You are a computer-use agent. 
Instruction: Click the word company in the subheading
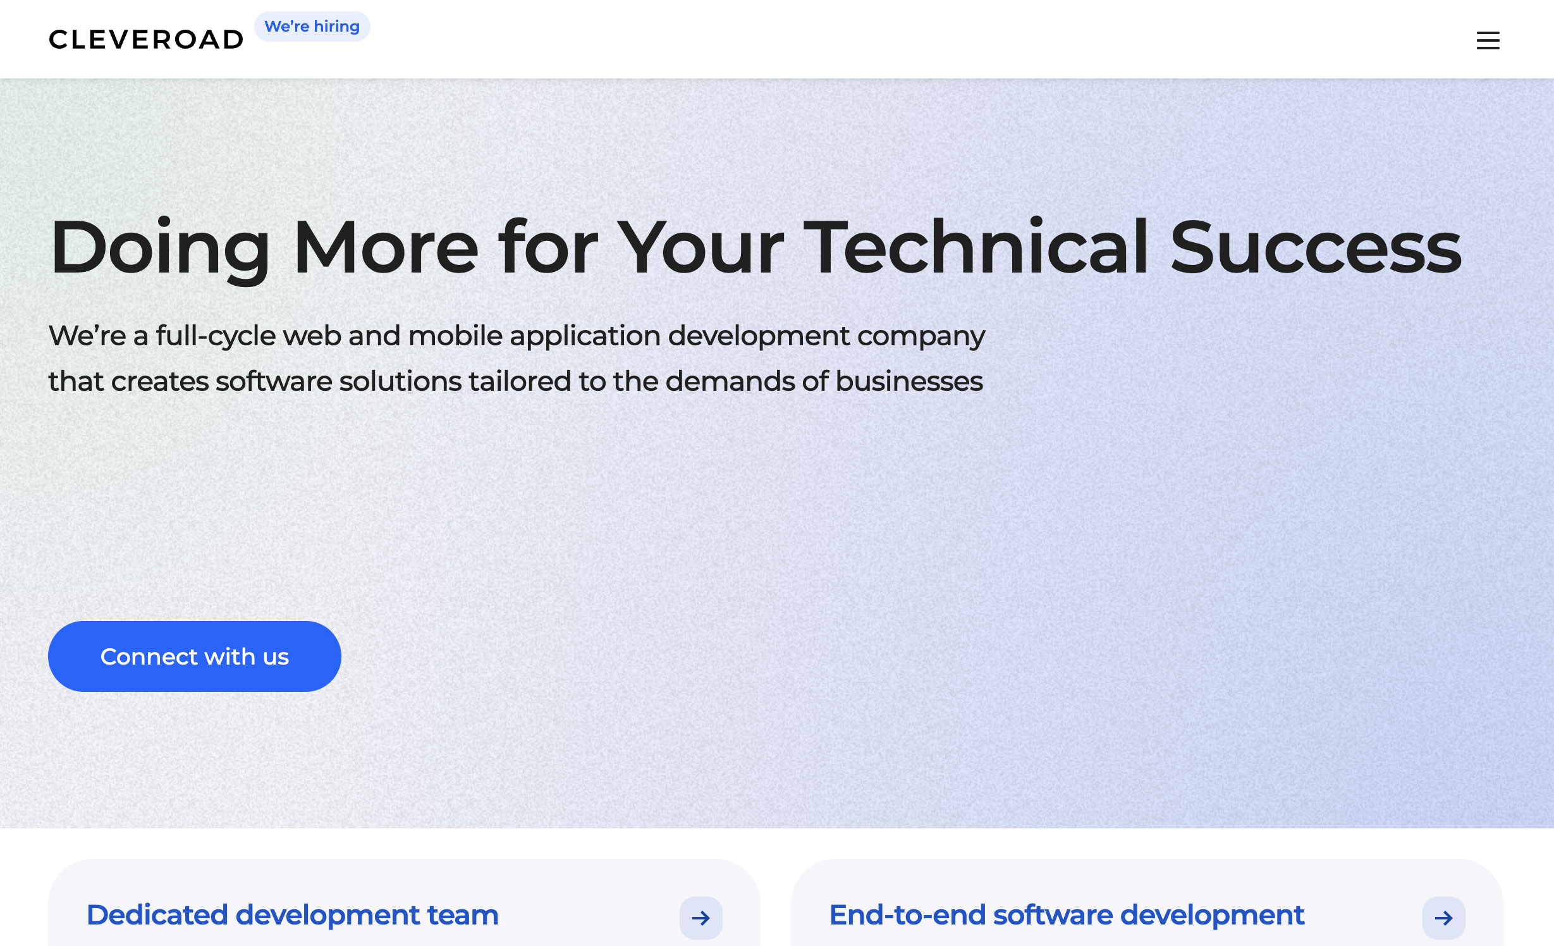point(921,336)
